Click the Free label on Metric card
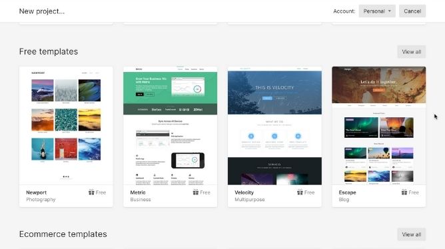 205,192
